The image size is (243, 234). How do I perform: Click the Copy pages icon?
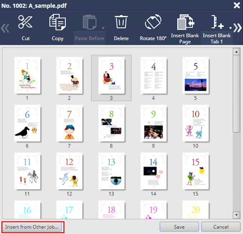coord(57,22)
